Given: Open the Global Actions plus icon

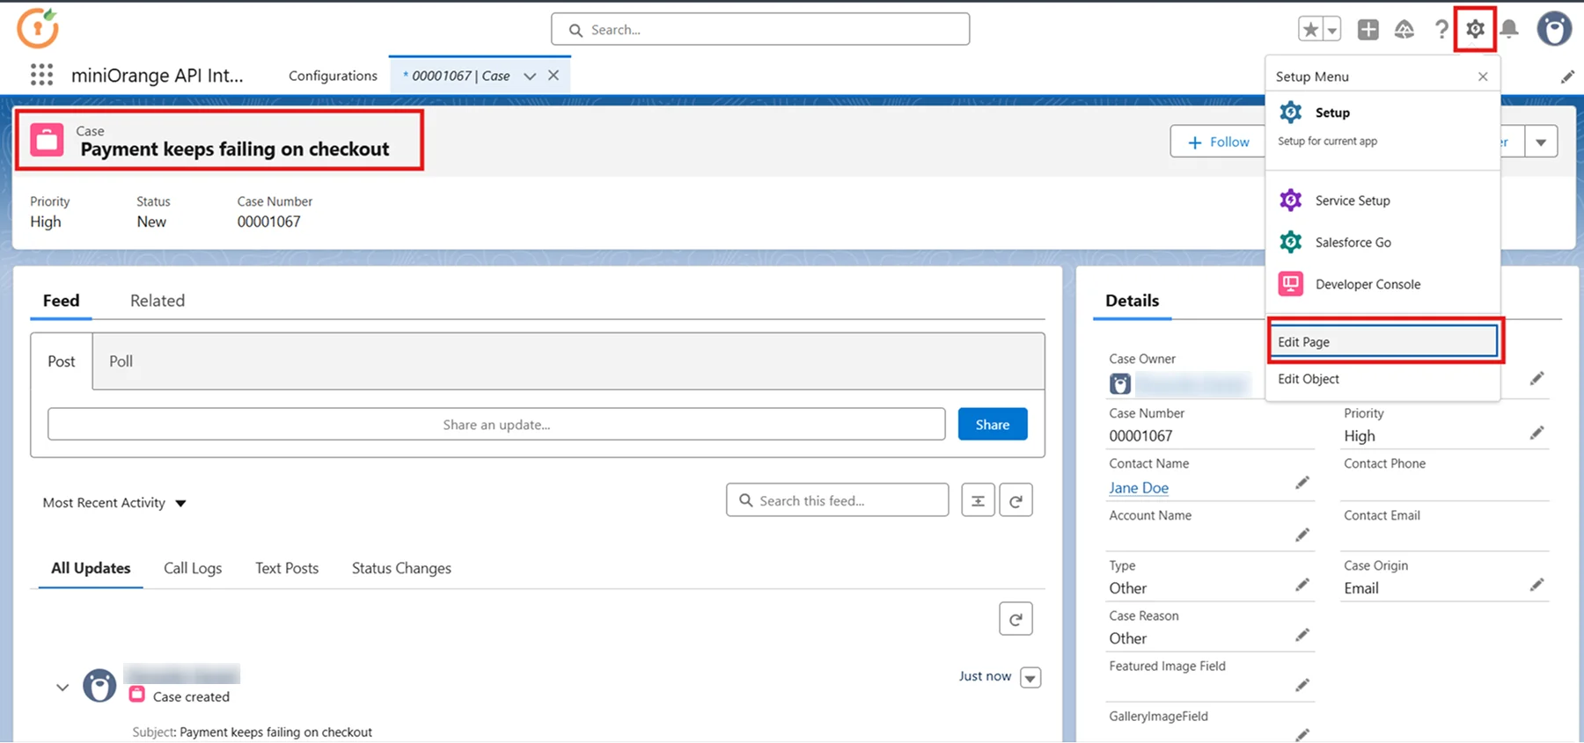Looking at the screenshot, I should [1368, 29].
